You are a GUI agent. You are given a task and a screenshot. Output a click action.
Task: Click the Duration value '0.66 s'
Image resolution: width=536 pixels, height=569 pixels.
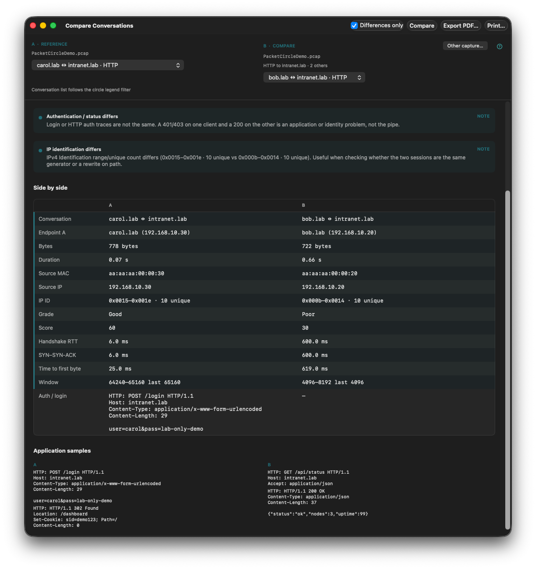click(x=312, y=260)
